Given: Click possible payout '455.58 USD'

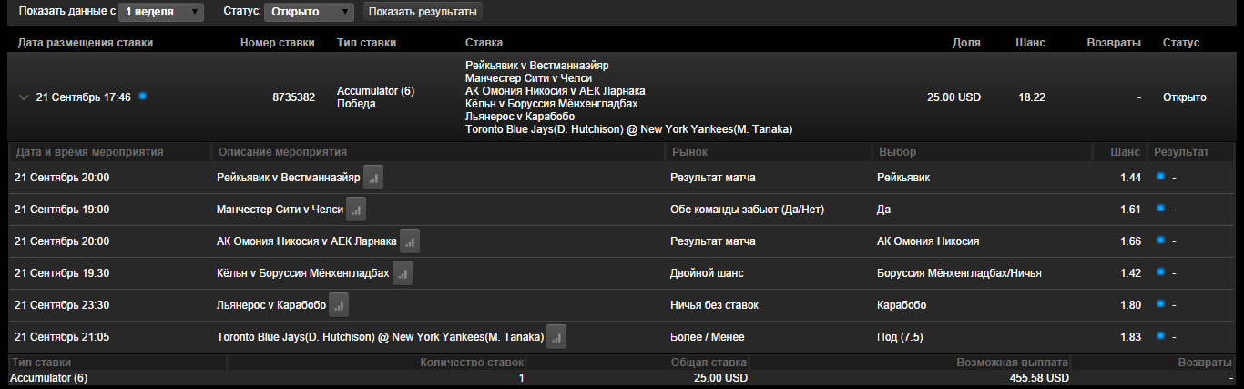Looking at the screenshot, I should pyautogui.click(x=1039, y=377).
